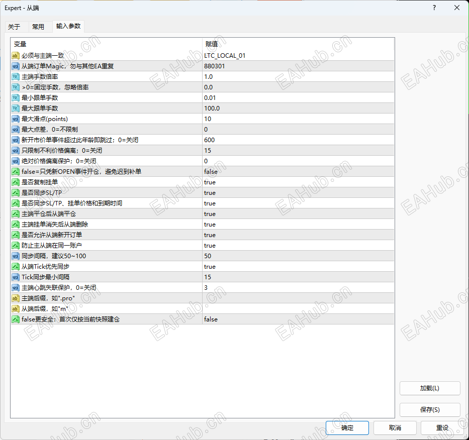The height and width of the screenshot is (440, 469).
Task: Click the icon beside >0=固定手数
Action: pos(16,87)
